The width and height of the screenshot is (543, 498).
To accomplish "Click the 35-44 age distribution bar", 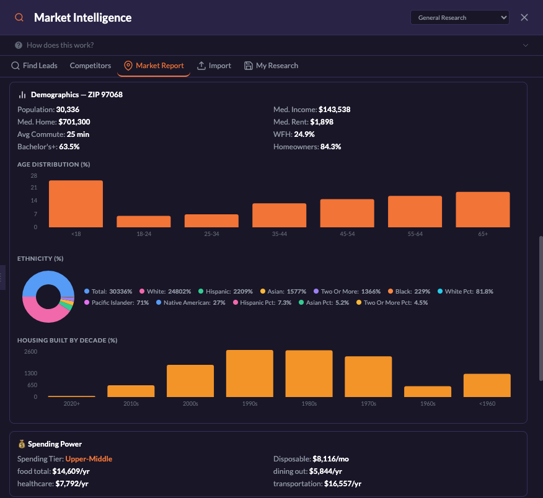I will coord(280,216).
